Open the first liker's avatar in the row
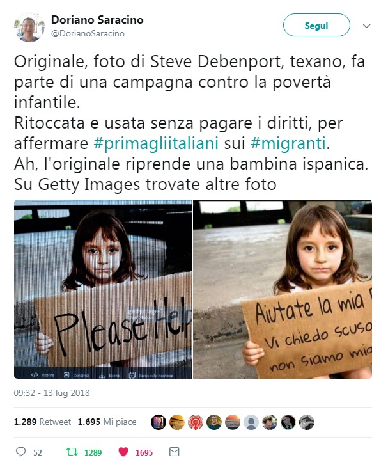The height and width of the screenshot is (476, 388). point(159,422)
